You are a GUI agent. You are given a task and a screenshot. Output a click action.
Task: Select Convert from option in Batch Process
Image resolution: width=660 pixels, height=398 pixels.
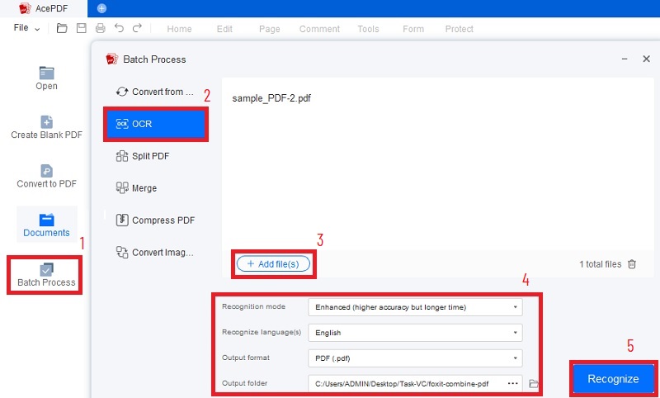tap(155, 92)
